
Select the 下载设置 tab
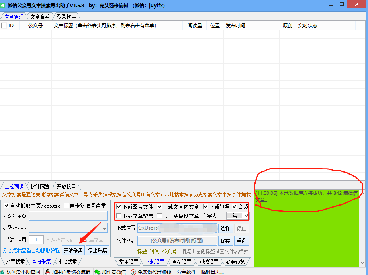155,262
